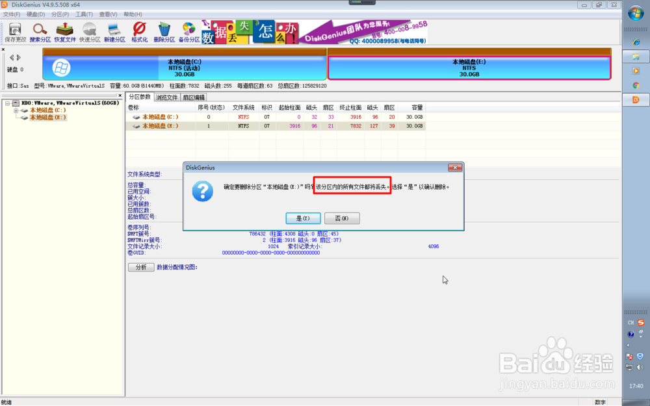The height and width of the screenshot is (406, 650).
Task: Open Windows Explorer folder on taskbar
Action: click(x=636, y=57)
